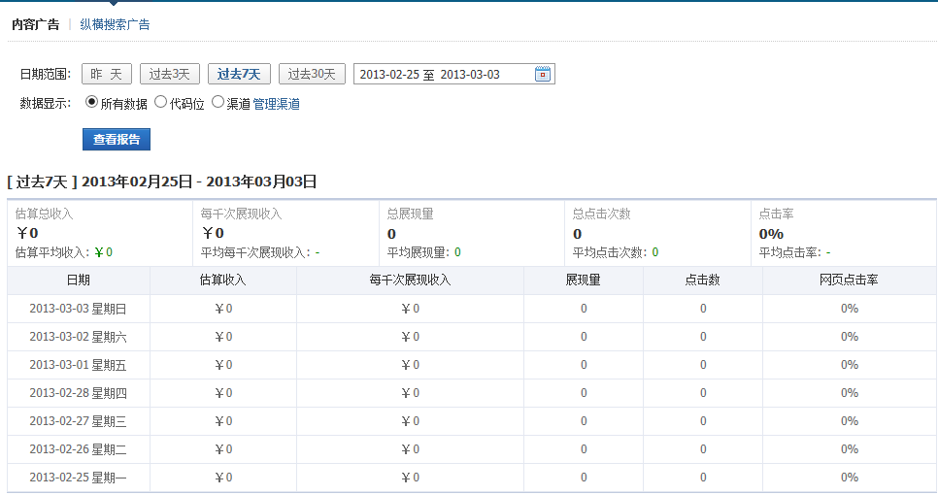This screenshot has height=495, width=938.
Task: Select the 2013-02-27 星期三 row date
Action: [x=78, y=421]
